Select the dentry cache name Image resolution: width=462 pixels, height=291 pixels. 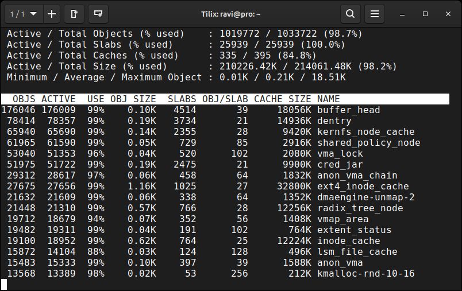(334, 121)
